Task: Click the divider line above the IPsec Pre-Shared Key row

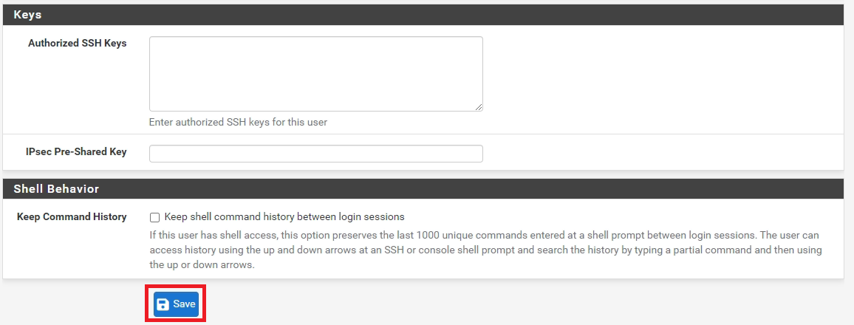Action: click(x=423, y=134)
